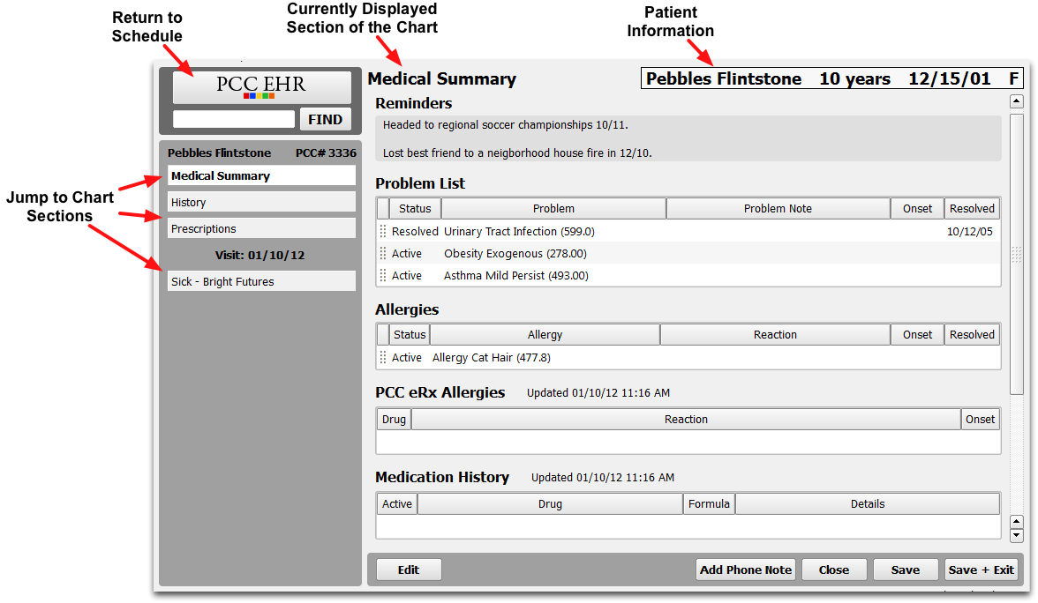Image resolution: width=1038 pixels, height=603 pixels.
Task: Click Active status of Asthma row
Action: [x=406, y=276]
